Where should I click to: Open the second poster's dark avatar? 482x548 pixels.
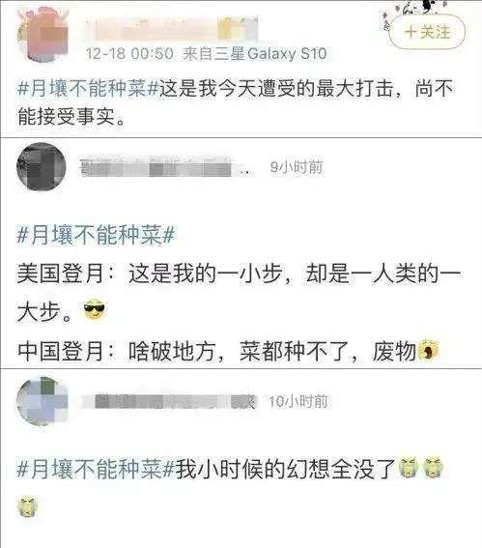42,166
